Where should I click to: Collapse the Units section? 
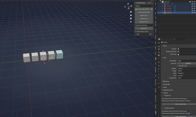point(162,58)
